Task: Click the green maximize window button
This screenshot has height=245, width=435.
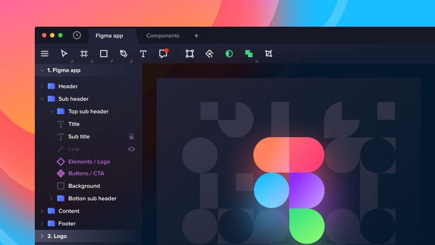Action: tap(60, 35)
